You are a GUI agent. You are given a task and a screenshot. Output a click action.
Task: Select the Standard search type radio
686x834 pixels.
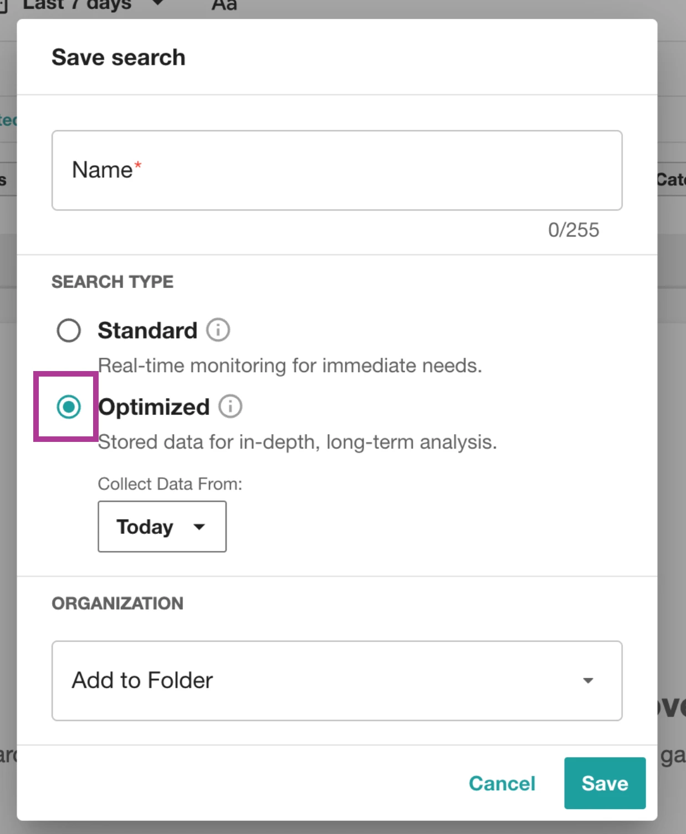click(69, 331)
